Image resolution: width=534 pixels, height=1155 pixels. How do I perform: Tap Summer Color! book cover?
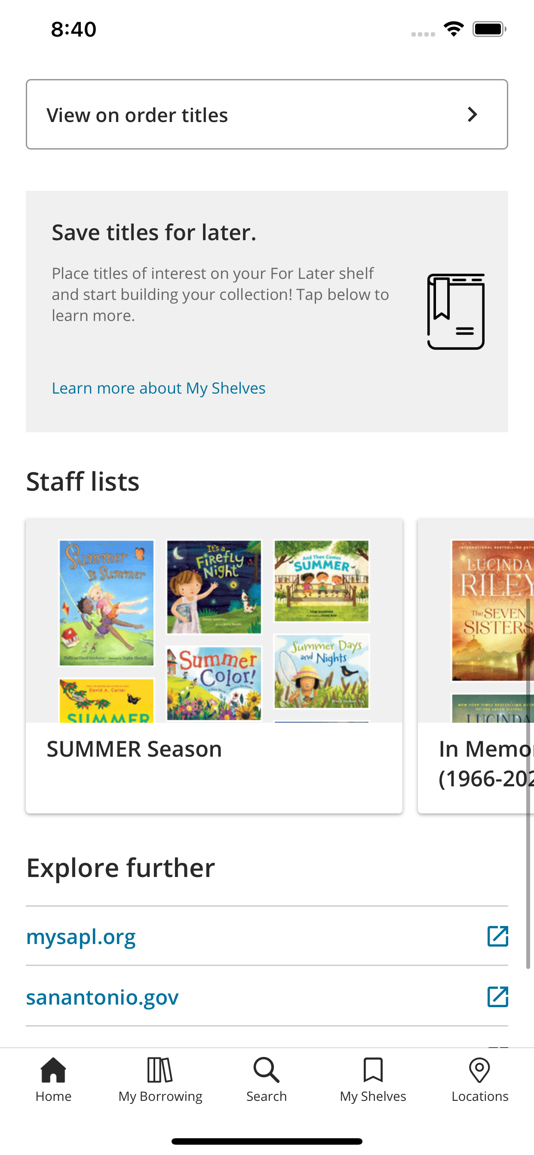click(x=214, y=684)
